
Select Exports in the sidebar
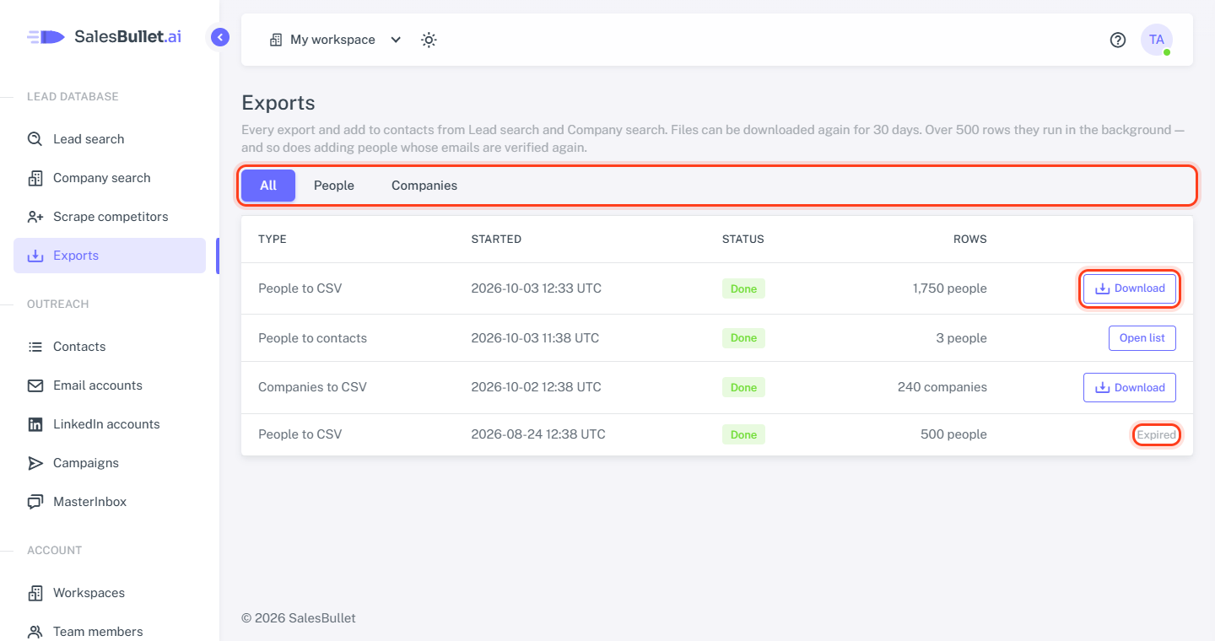[110, 256]
